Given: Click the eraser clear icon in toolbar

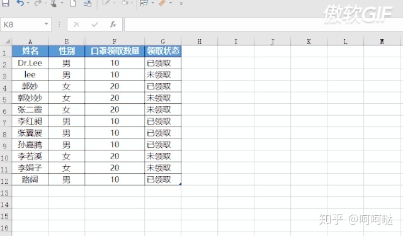Looking at the screenshot, I should click(x=162, y=3).
